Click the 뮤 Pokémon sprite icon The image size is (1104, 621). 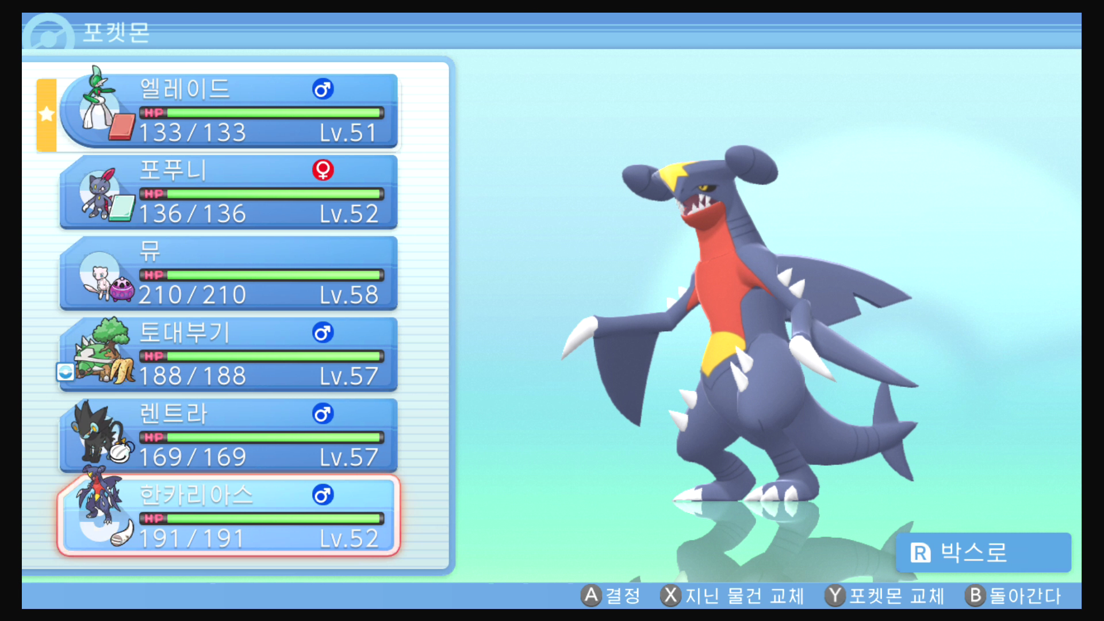pos(99,282)
